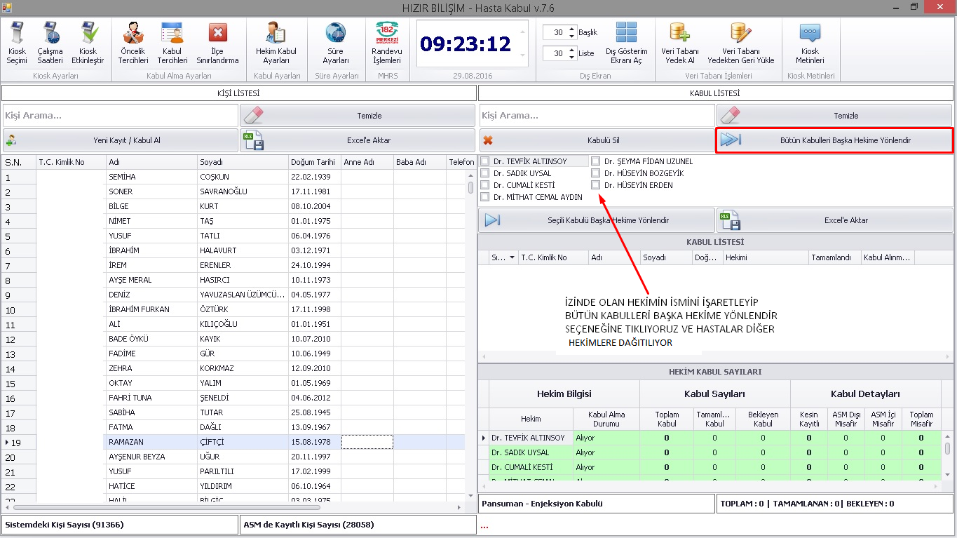This screenshot has width=957, height=538.
Task: Open Dış Gösterim Ekranı Aç
Action: pos(626,43)
